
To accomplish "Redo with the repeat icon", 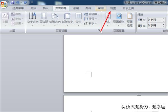I will click(25, 3).
